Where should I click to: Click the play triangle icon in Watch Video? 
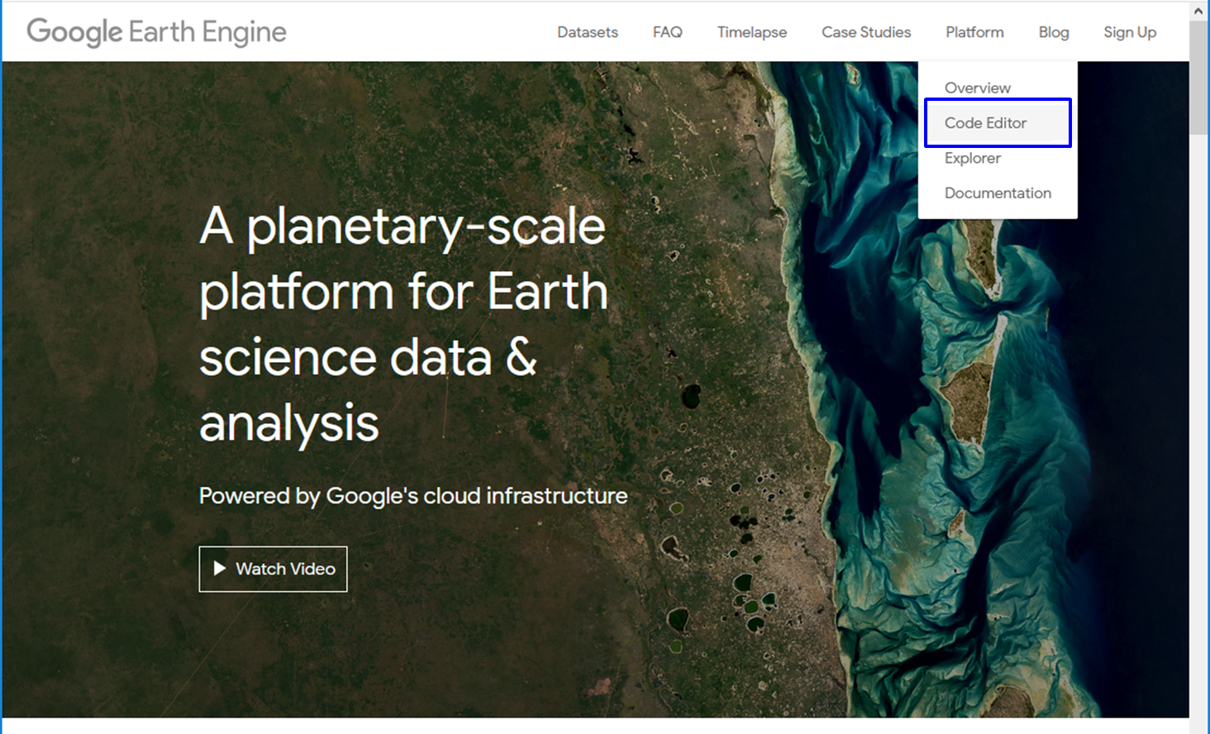(219, 569)
